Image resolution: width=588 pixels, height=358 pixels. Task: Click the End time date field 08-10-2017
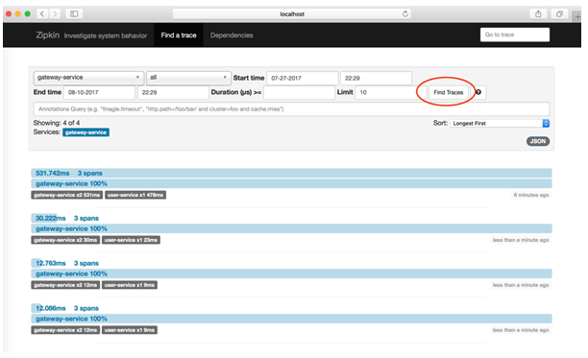99,92
